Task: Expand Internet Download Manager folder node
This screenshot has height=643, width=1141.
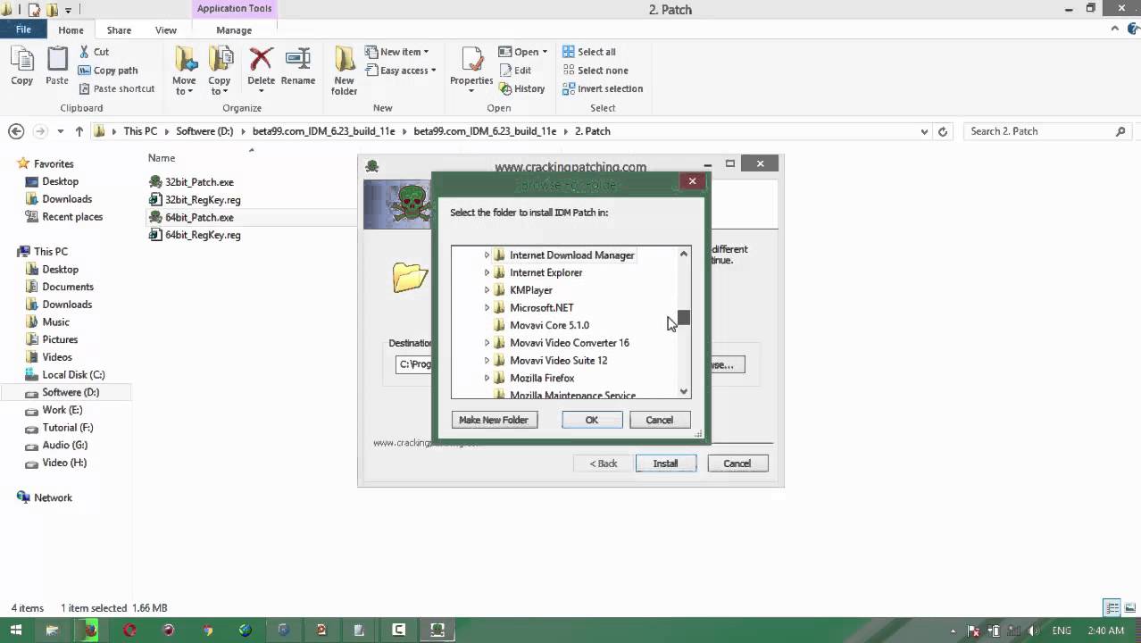Action: point(487,255)
